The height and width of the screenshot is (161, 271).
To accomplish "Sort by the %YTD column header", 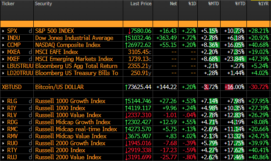I will pyautogui.click(x=240, y=4).
